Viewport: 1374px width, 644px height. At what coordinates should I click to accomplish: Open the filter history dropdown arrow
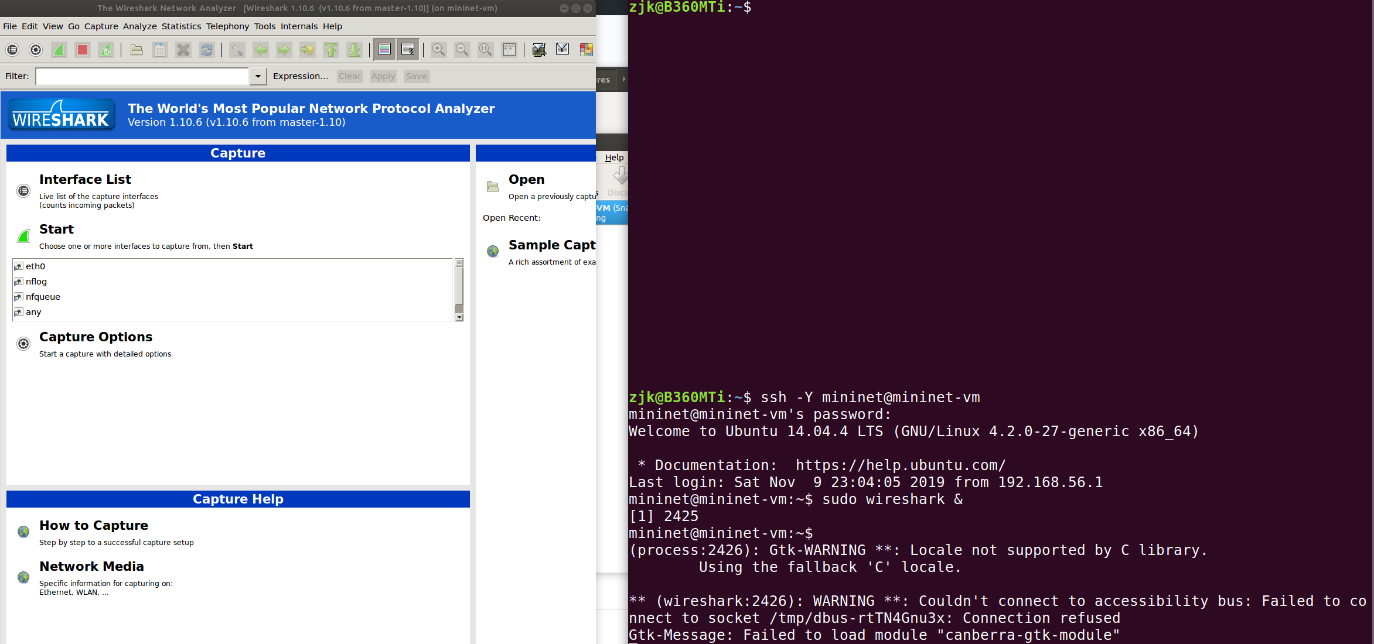[x=258, y=76]
